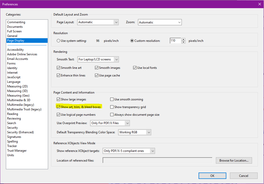Toggle Show art, trim, & bleed boxes
This screenshot has height=184, width=264.
pyautogui.click(x=58, y=107)
